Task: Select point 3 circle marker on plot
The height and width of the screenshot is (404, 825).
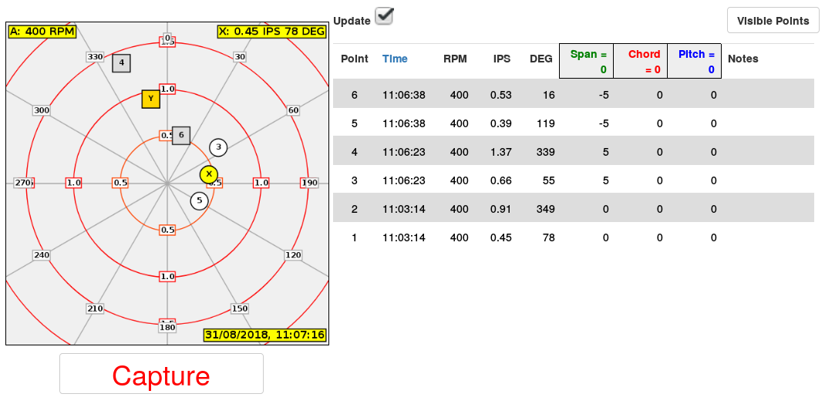Action: [x=218, y=147]
